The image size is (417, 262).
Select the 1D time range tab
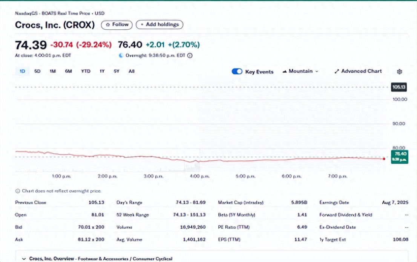pos(22,71)
